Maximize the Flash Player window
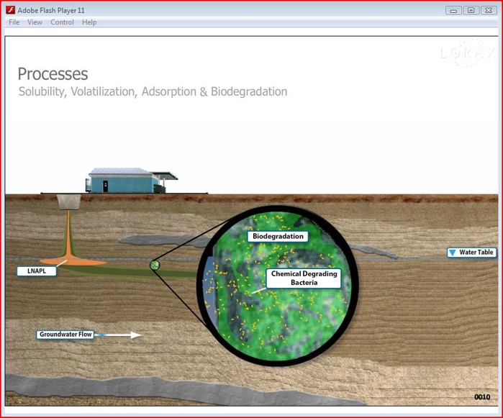Viewport: 503px width, 418px height. (471, 10)
